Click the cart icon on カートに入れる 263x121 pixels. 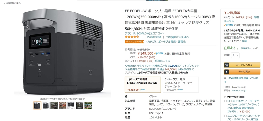pyautogui.click(x=227, y=65)
